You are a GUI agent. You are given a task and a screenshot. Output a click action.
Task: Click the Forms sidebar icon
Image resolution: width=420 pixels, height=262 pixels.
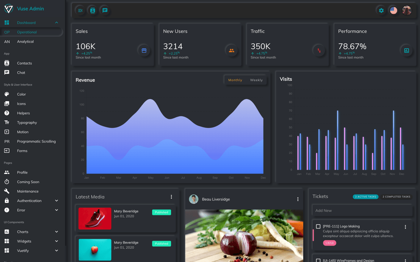[x=7, y=151]
